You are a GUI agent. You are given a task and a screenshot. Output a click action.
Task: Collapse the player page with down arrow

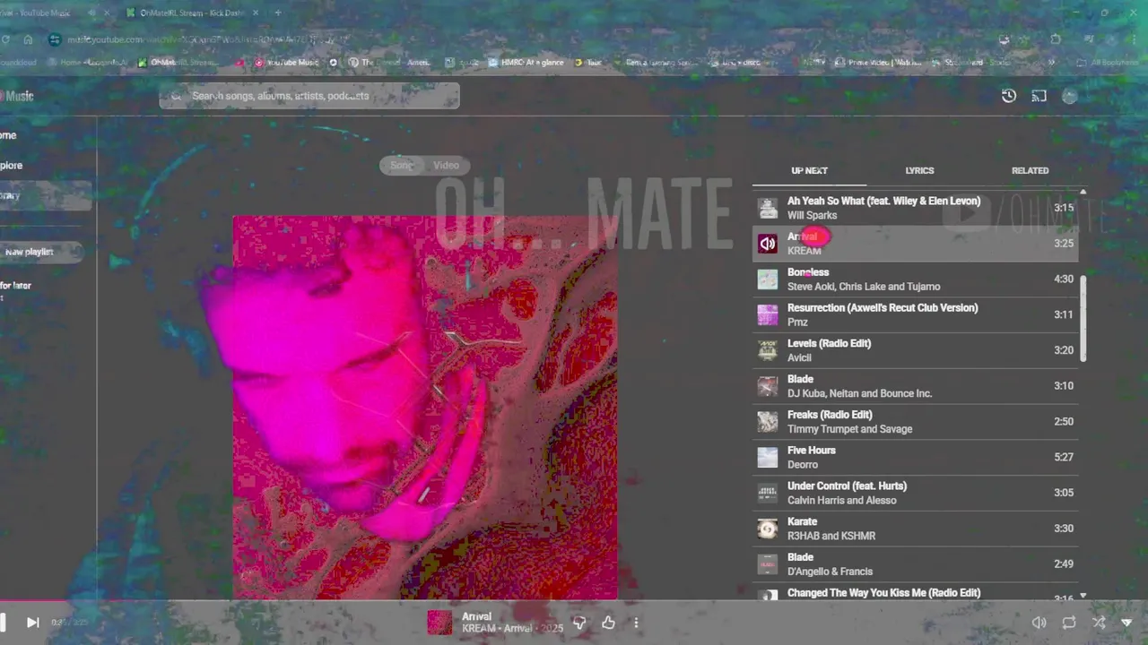point(1127,623)
